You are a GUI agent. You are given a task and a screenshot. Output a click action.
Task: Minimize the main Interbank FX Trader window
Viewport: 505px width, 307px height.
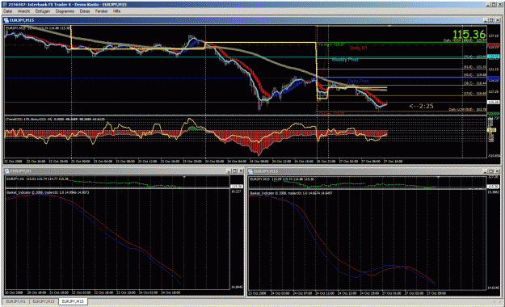tap(489, 4)
